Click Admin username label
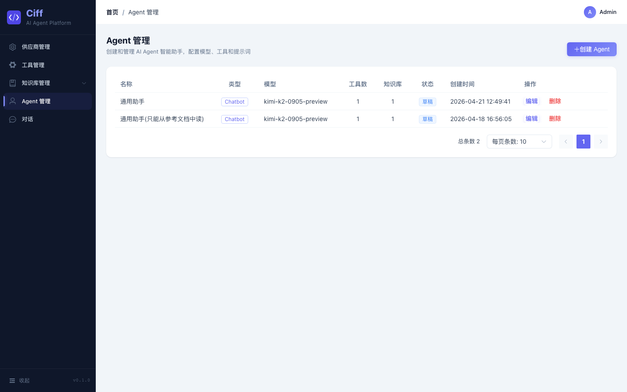This screenshot has width=627, height=392. [x=608, y=12]
